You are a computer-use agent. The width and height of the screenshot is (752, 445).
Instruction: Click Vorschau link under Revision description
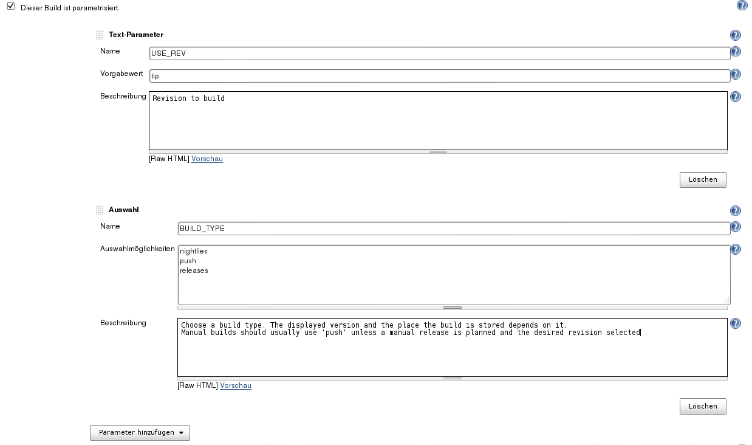point(207,159)
